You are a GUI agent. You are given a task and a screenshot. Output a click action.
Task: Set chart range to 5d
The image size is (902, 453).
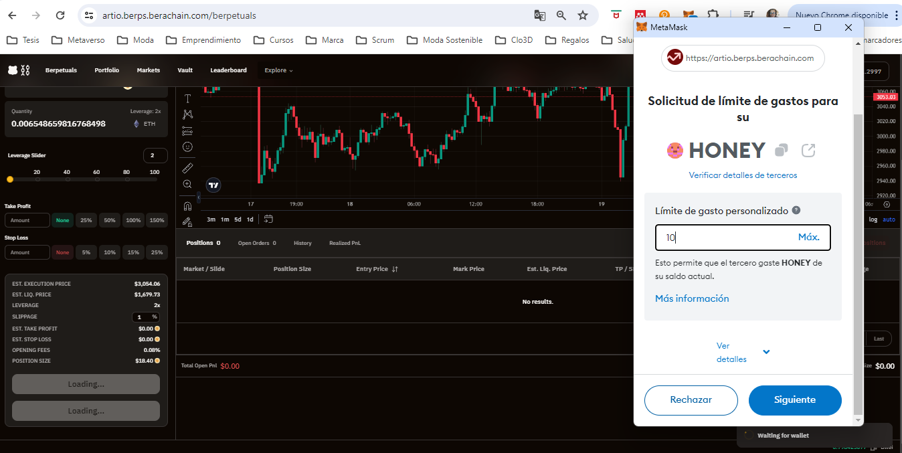(x=238, y=219)
